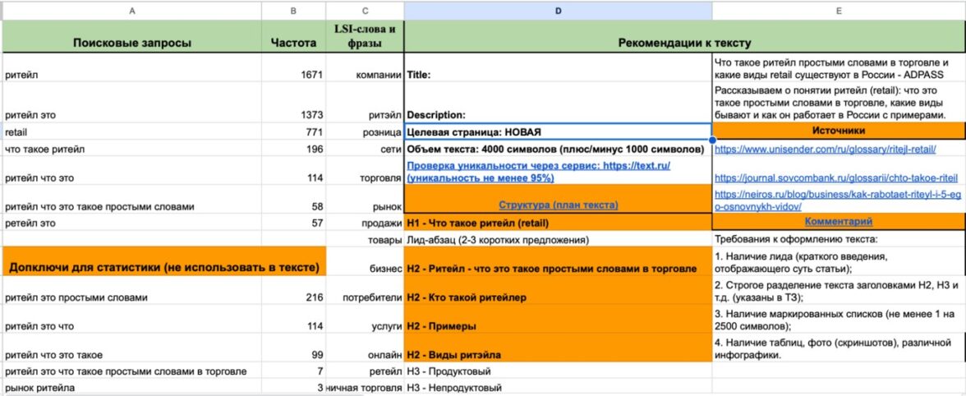This screenshot has width=966, height=396.
Task: Click the LSI cell 'онлайн'
Action: click(366, 348)
